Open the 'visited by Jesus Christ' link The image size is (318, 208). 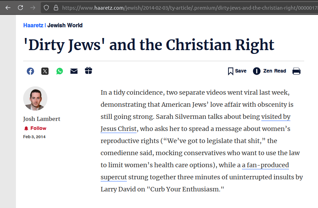(276, 117)
